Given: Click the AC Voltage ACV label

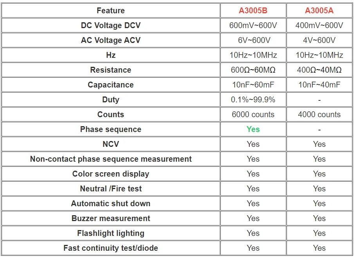Looking at the screenshot, I should [x=111, y=40].
